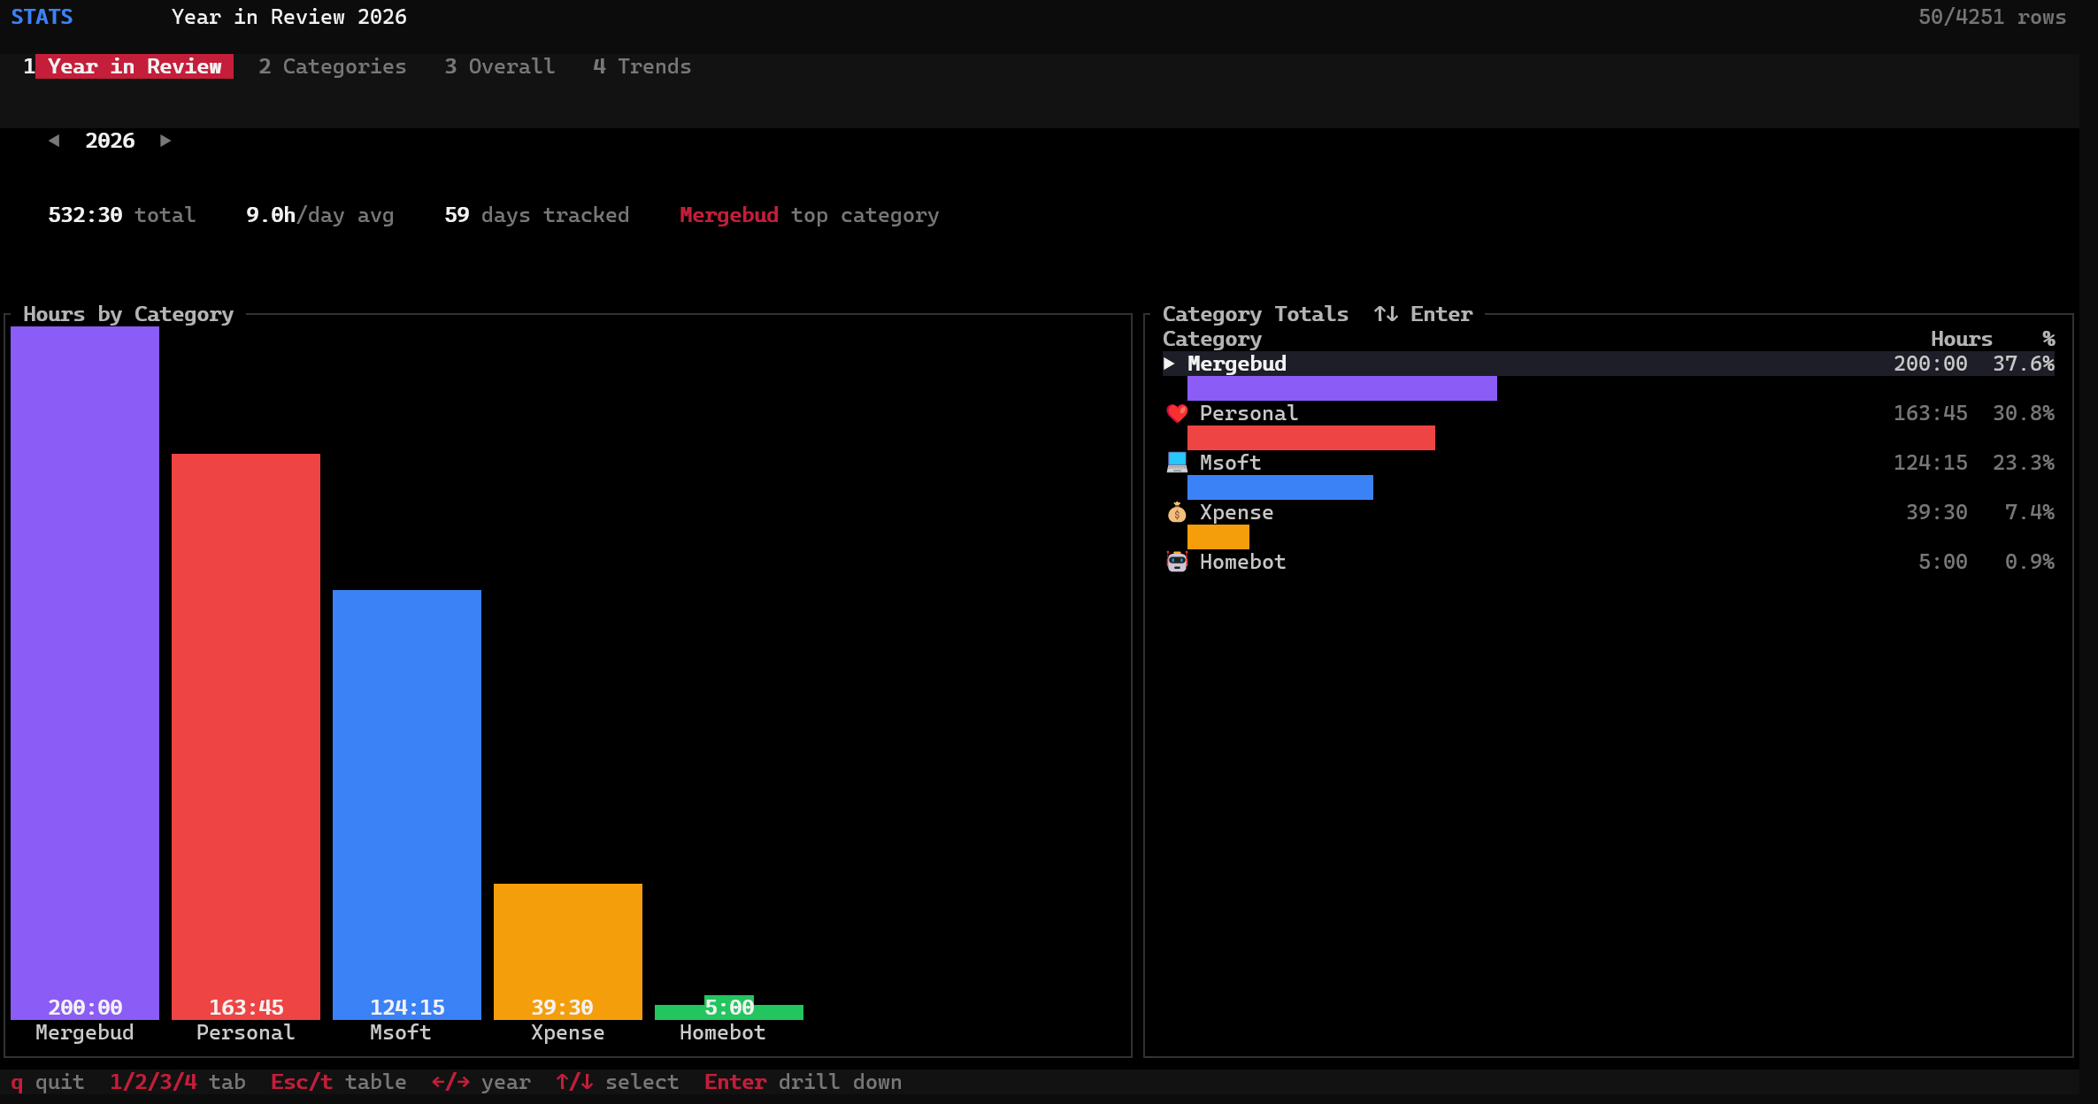Click the Mergebud top category stat

[x=810, y=215]
